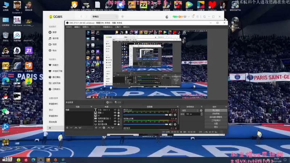Remove selected scene with minus icon
Viewport: 290px width, 163px height.
[x=71, y=128]
